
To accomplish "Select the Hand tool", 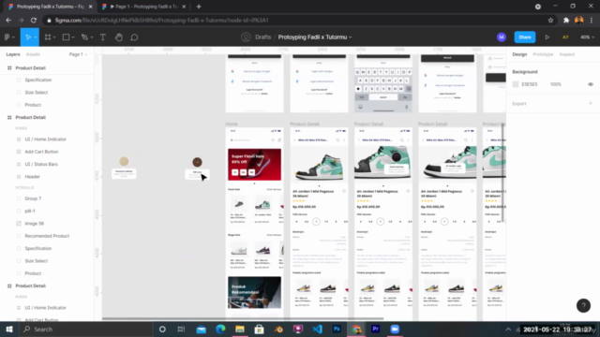I will pyautogui.click(x=119, y=37).
